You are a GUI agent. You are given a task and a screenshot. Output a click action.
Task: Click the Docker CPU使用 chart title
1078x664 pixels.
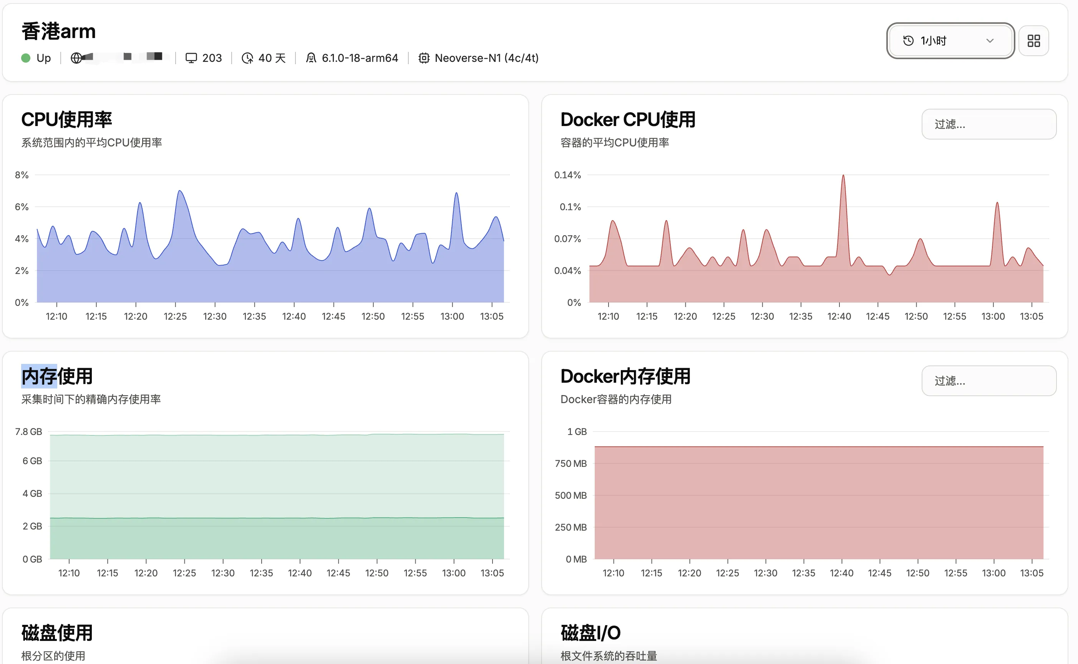click(x=628, y=120)
